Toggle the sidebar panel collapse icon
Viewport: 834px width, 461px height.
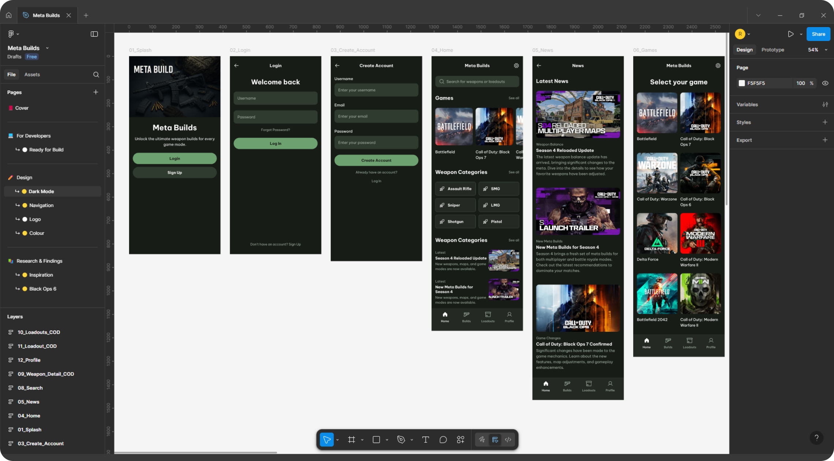point(94,34)
